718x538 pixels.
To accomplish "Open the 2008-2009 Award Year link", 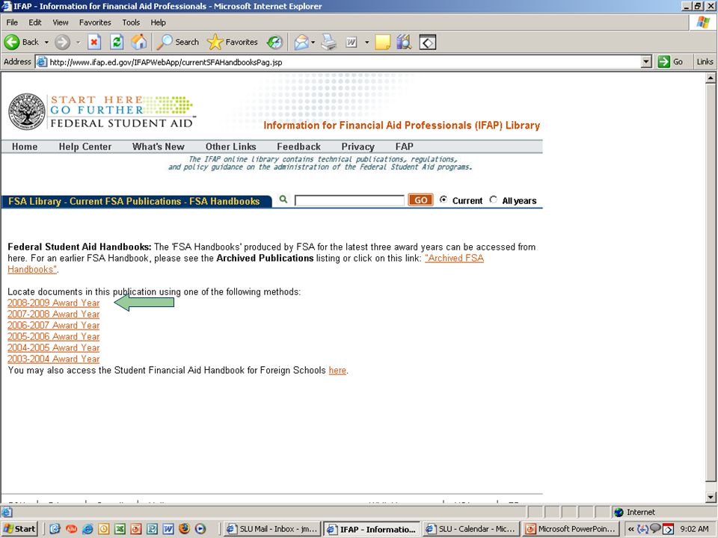I will [x=54, y=303].
